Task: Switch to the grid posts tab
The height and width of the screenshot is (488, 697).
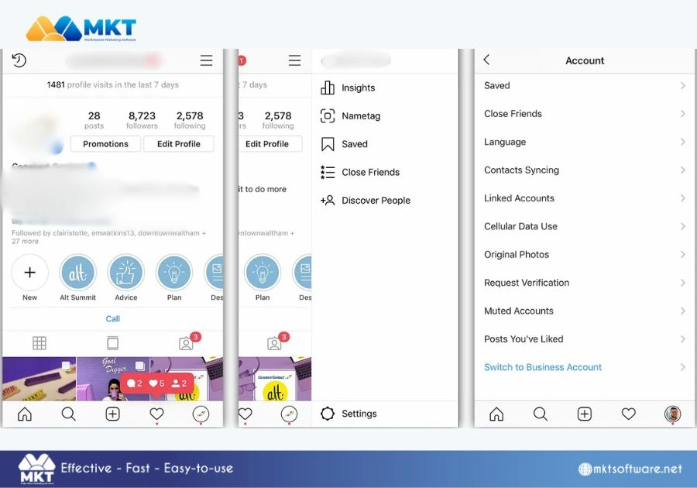Action: click(39, 343)
